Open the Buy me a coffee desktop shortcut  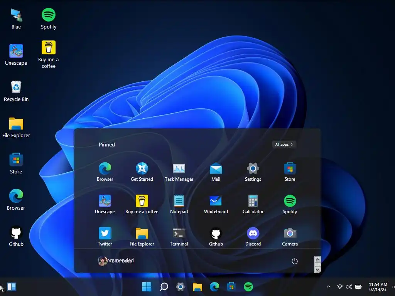49,55
